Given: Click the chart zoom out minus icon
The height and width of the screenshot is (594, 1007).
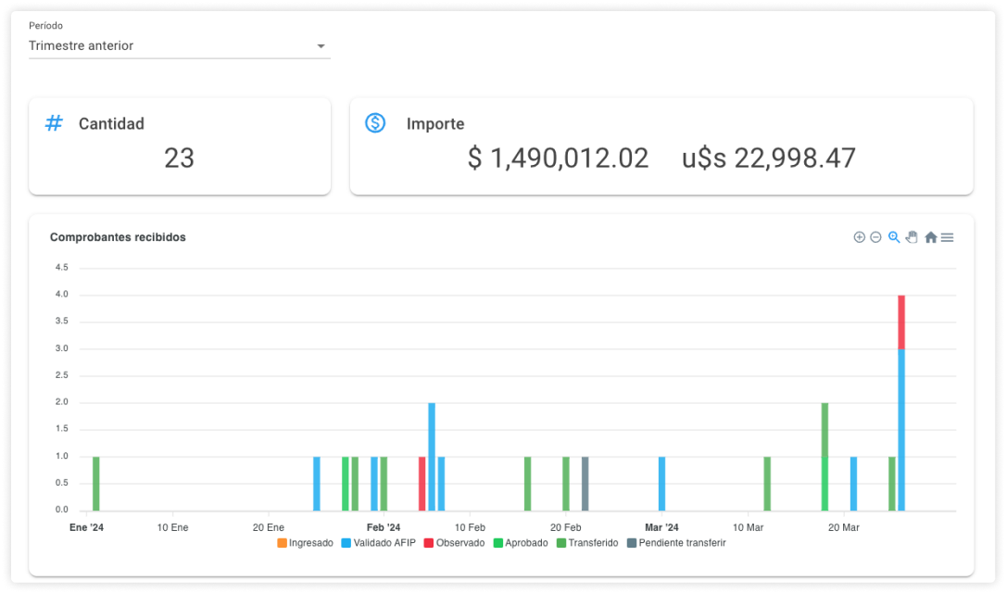Looking at the screenshot, I should [x=875, y=237].
